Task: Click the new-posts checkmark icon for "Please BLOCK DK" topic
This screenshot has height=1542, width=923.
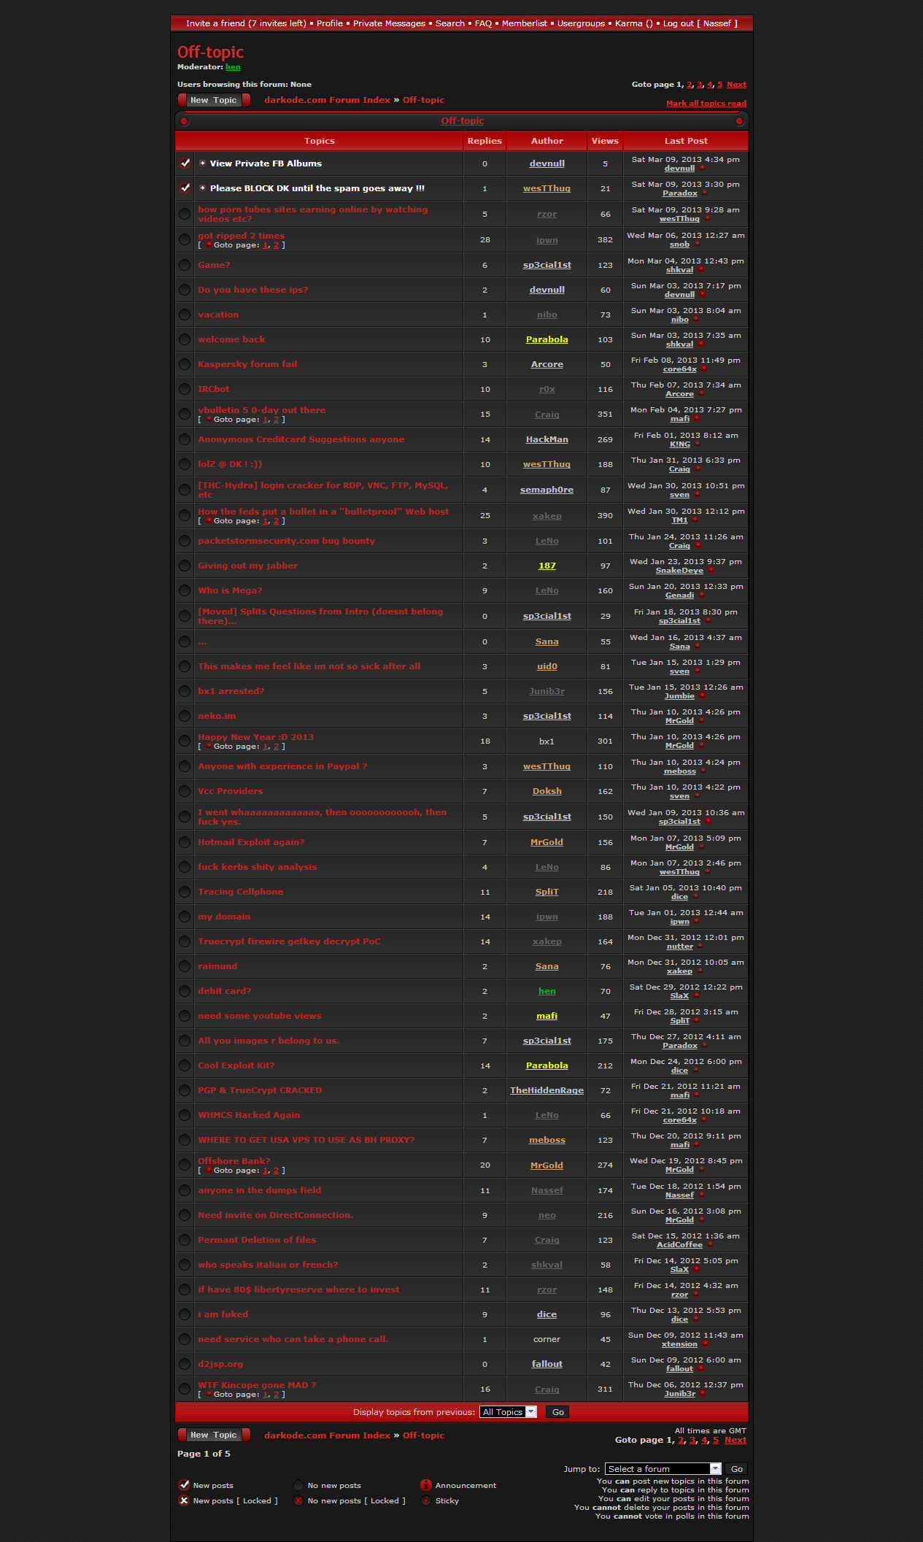Action: (x=185, y=188)
